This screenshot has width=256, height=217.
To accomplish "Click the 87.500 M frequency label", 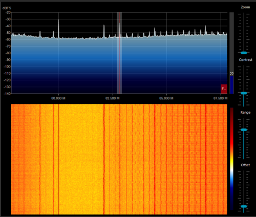I will [220, 98].
